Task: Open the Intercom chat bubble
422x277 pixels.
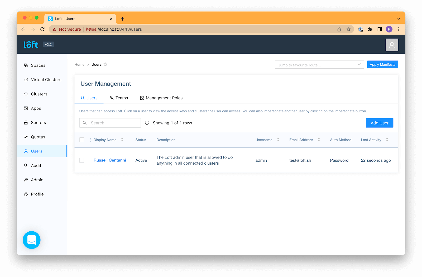Action: 31,240
